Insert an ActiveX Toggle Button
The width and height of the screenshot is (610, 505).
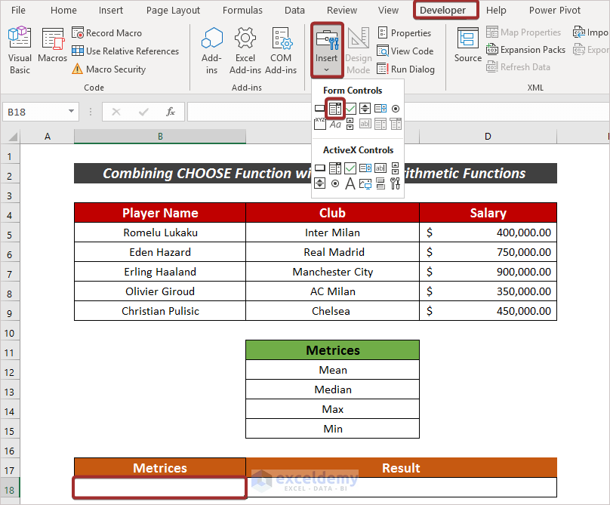380,183
